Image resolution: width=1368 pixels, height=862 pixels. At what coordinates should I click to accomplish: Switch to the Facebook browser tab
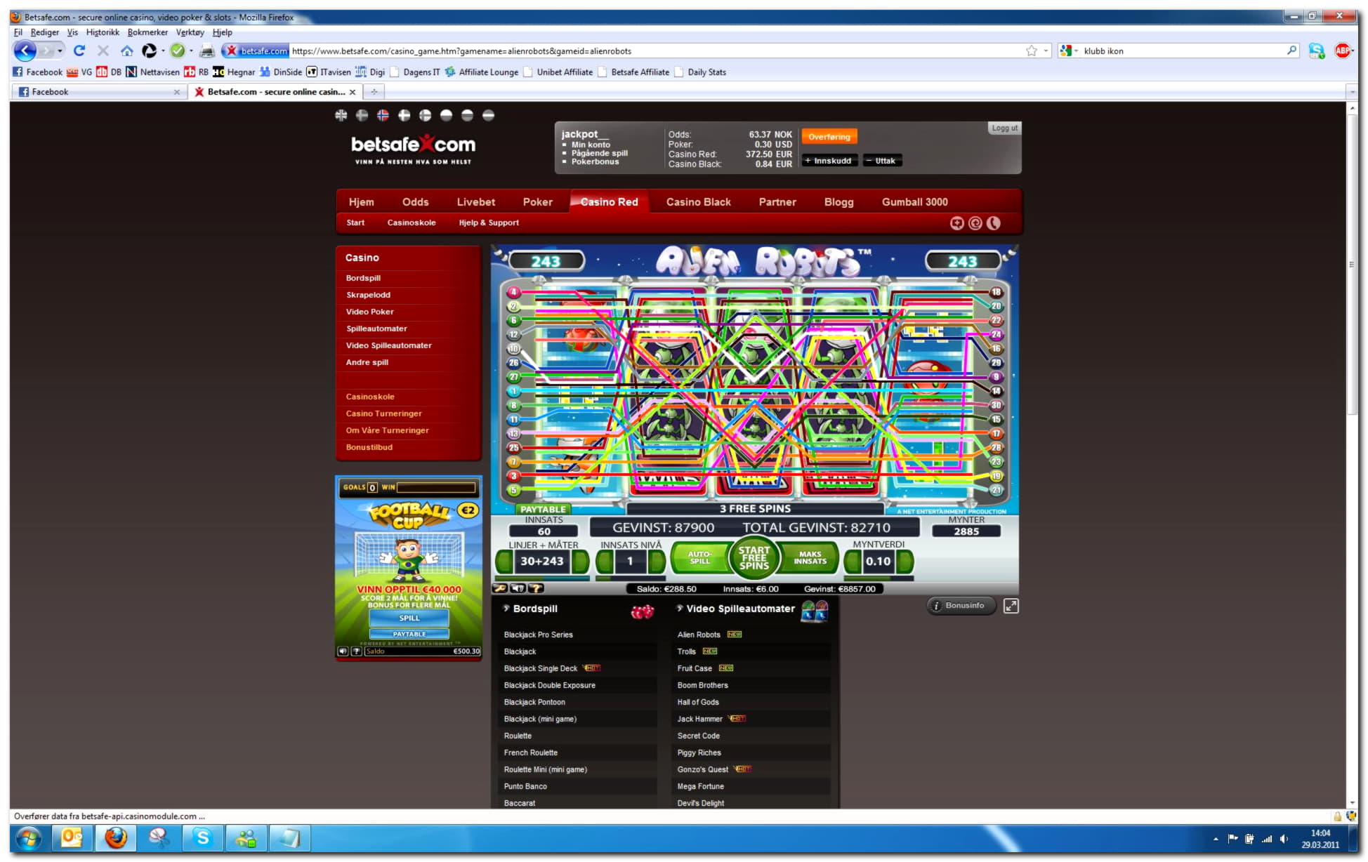coord(99,92)
